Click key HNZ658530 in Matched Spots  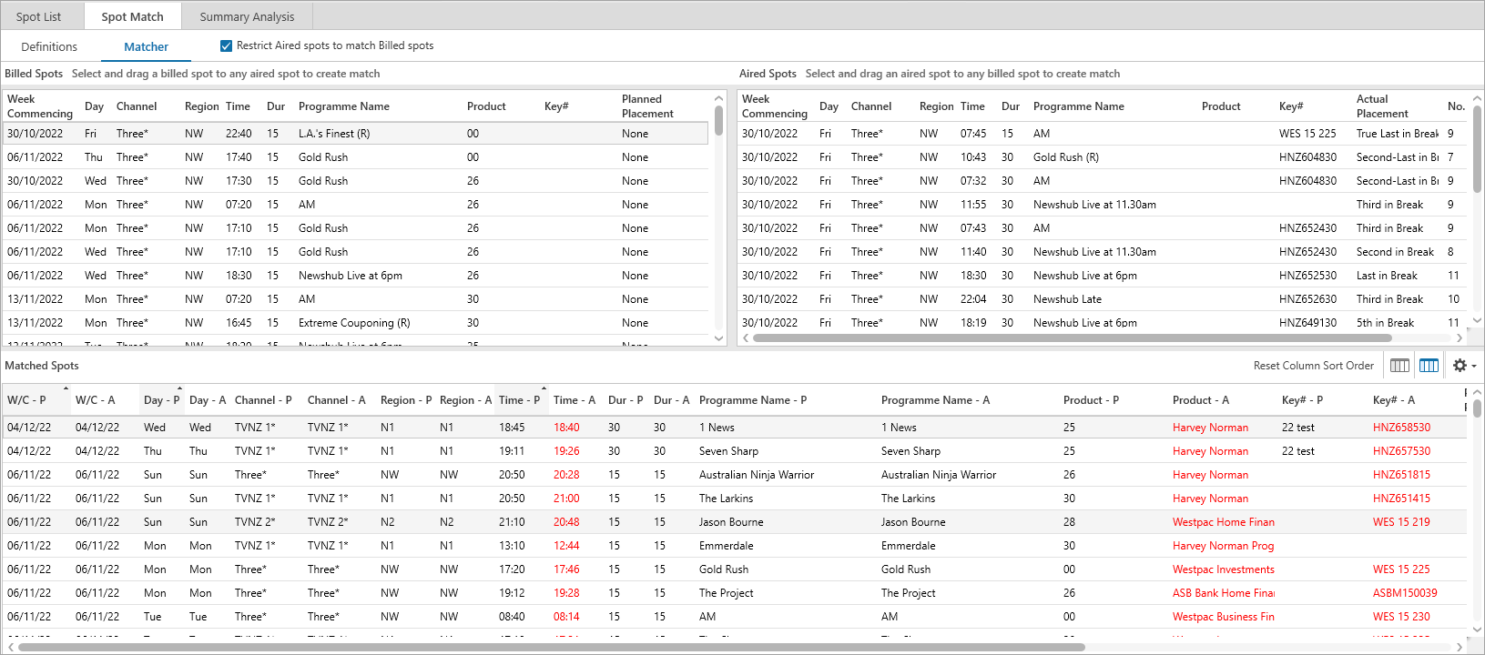point(1401,428)
